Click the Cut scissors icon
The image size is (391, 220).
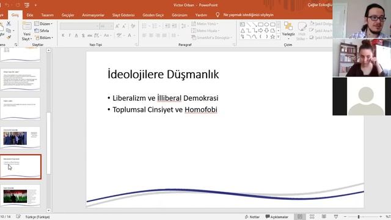[x=9, y=23]
